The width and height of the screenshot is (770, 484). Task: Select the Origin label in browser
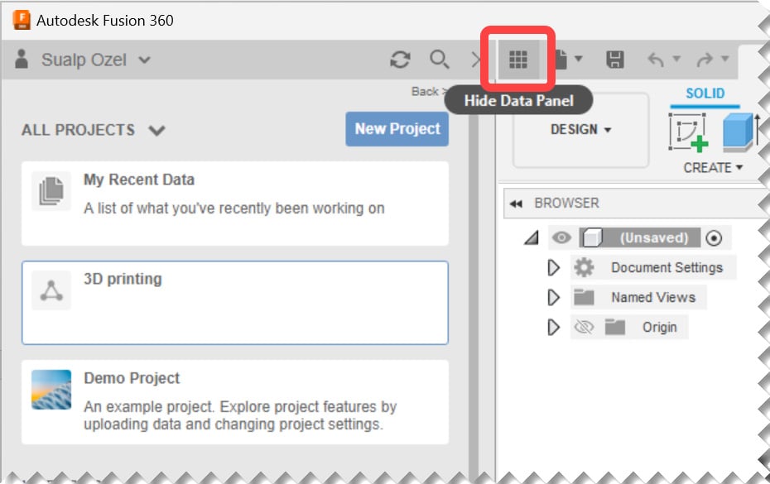pyautogui.click(x=660, y=328)
